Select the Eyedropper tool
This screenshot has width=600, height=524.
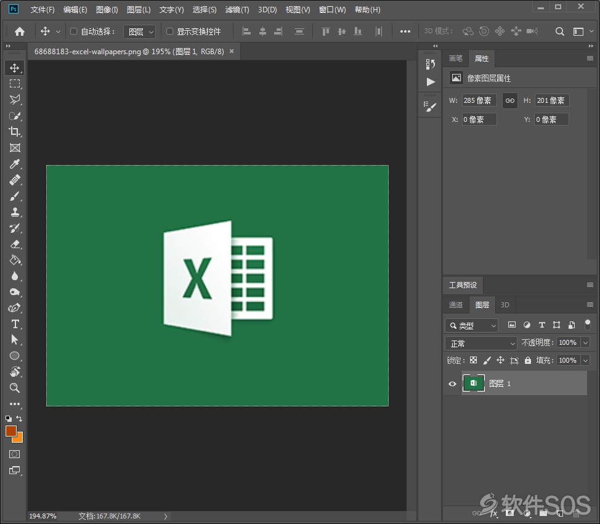pyautogui.click(x=15, y=164)
